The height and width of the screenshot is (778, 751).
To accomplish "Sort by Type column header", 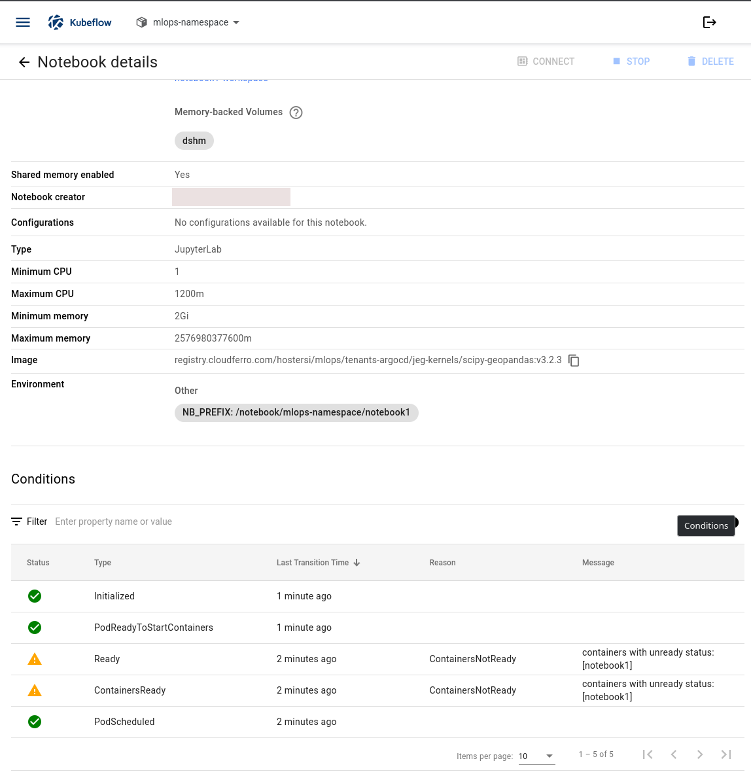I will pyautogui.click(x=103, y=563).
